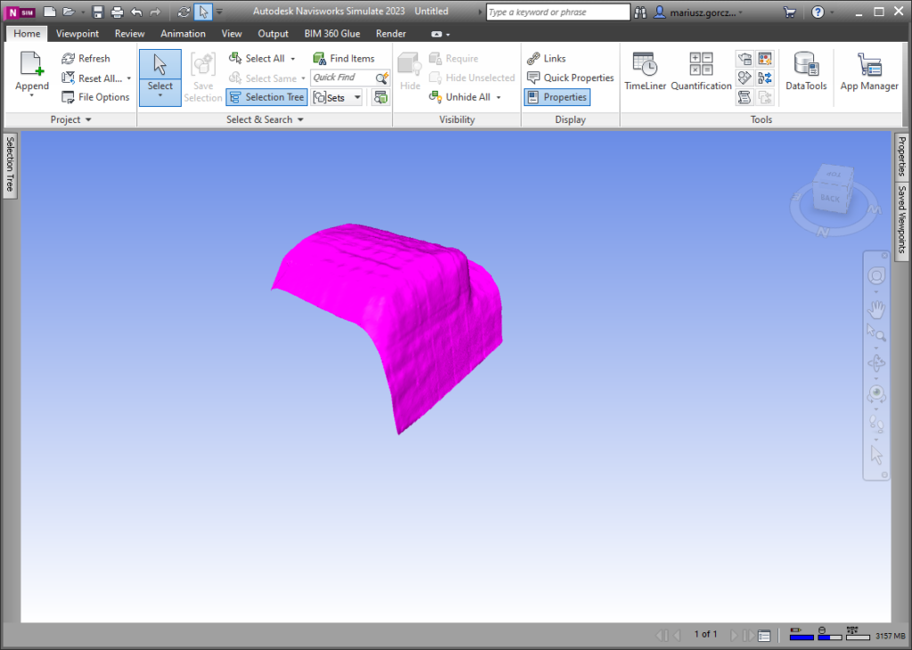Switch to the Viewpoint ribbon tab
Viewport: 912px width, 650px height.
point(77,34)
